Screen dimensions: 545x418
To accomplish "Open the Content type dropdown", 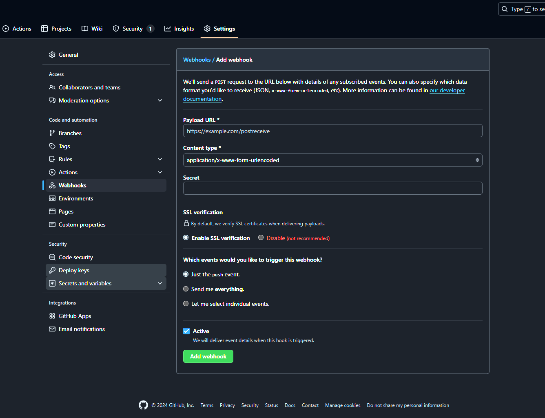I will (332, 160).
